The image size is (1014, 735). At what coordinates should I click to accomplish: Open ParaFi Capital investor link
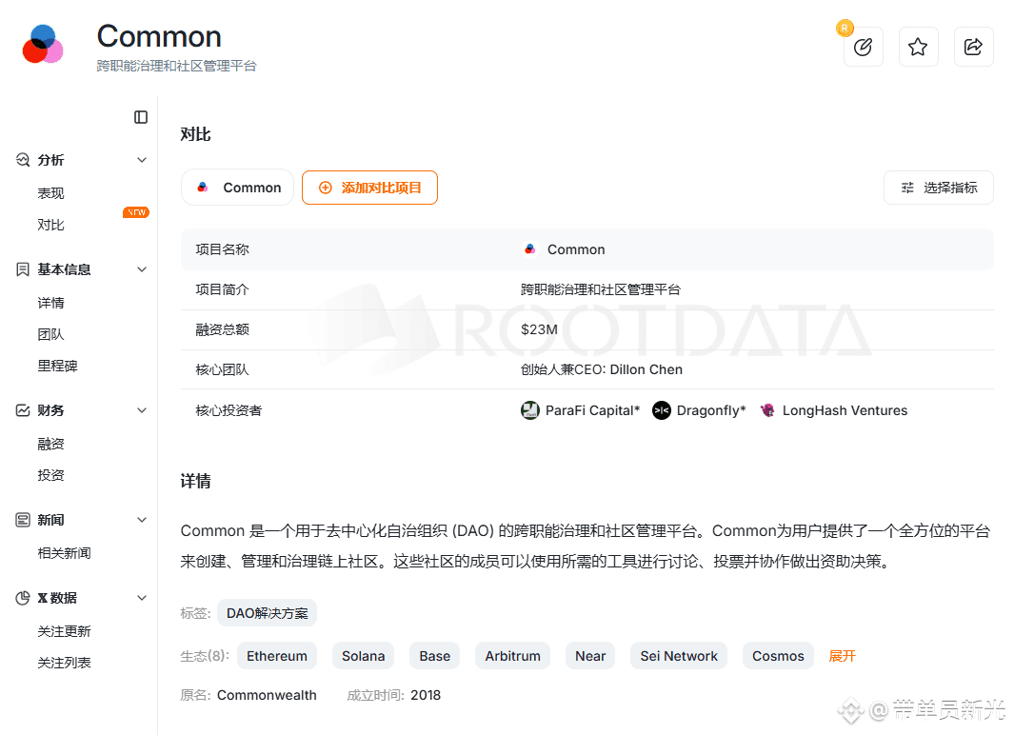(x=592, y=410)
